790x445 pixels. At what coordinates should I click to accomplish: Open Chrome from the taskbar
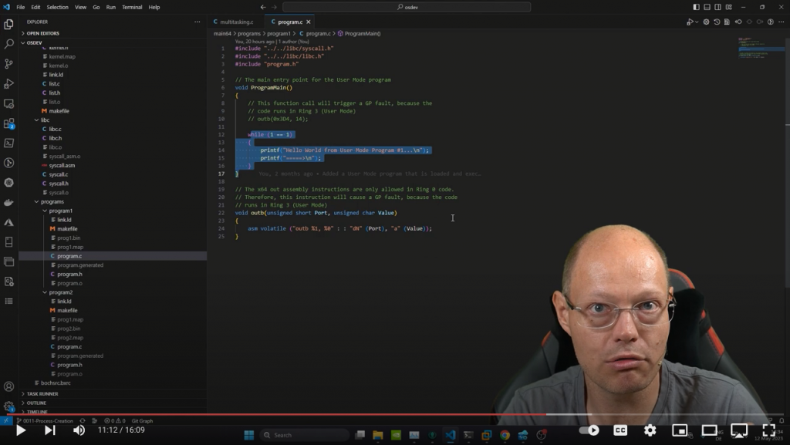click(505, 435)
